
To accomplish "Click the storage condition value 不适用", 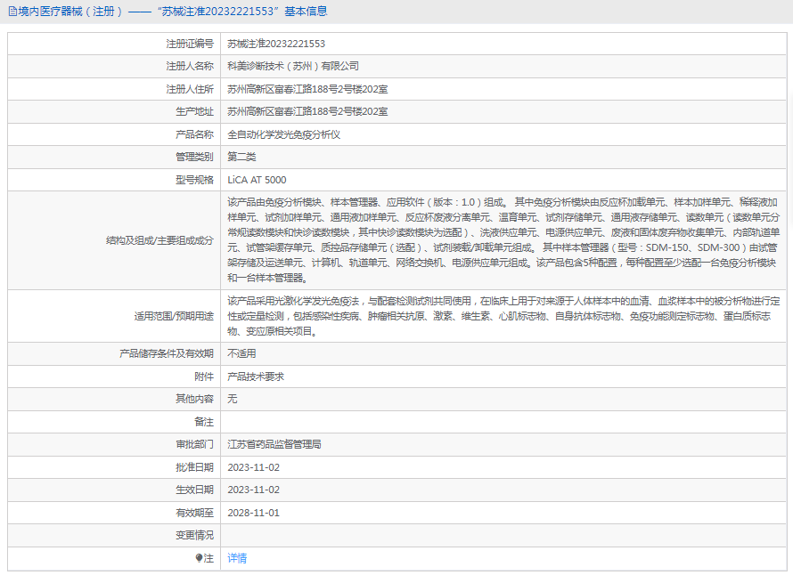I will [x=241, y=353].
